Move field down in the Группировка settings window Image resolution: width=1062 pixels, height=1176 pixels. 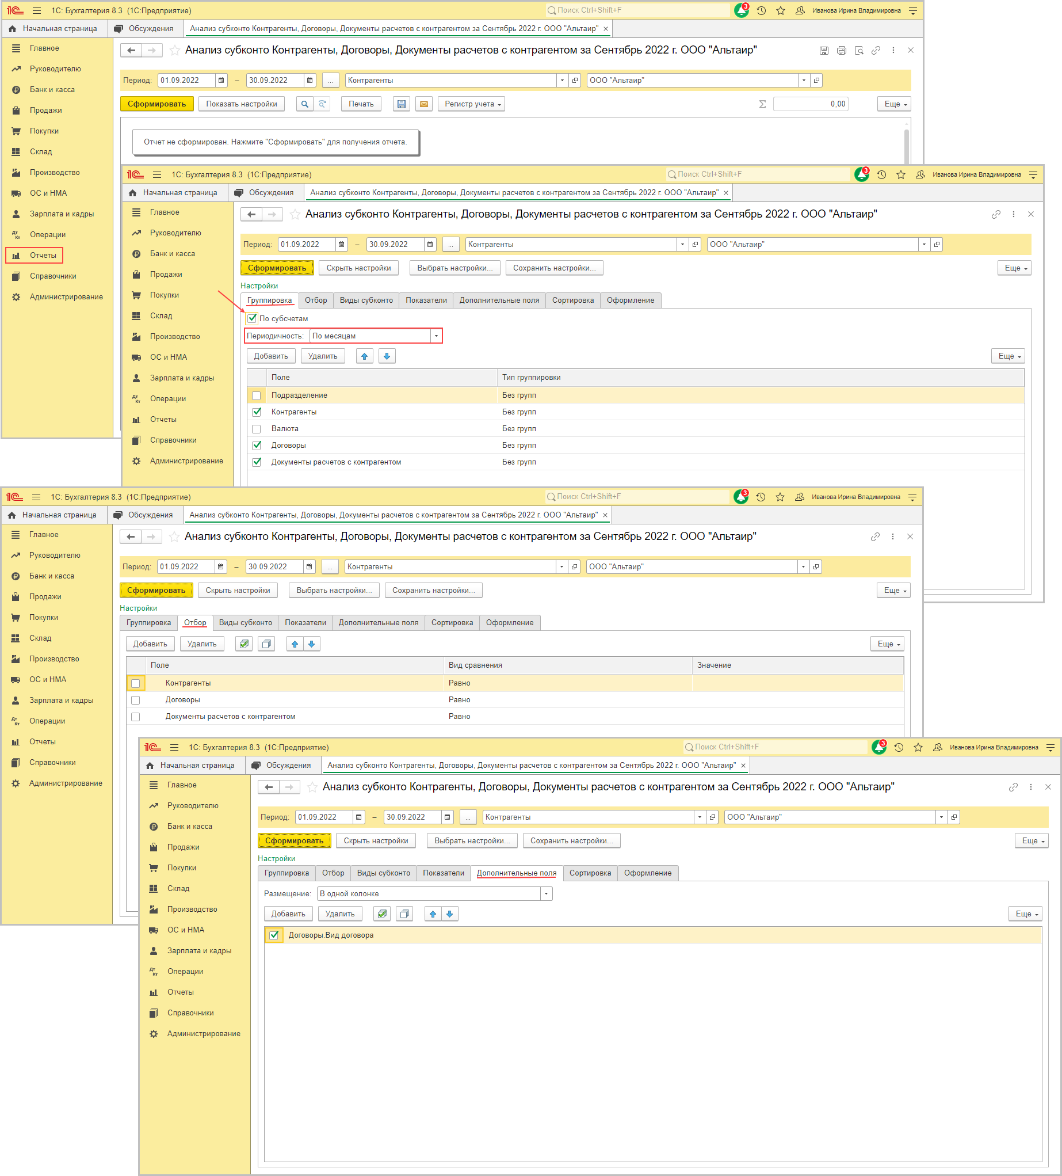pos(387,356)
